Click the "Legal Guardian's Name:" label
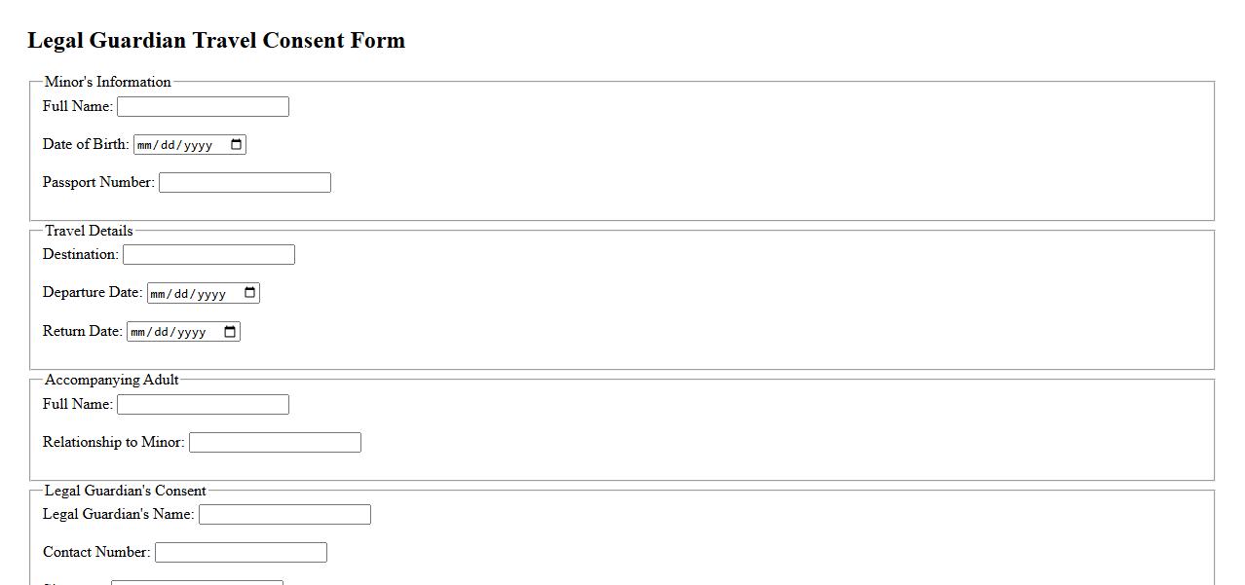 [x=119, y=514]
